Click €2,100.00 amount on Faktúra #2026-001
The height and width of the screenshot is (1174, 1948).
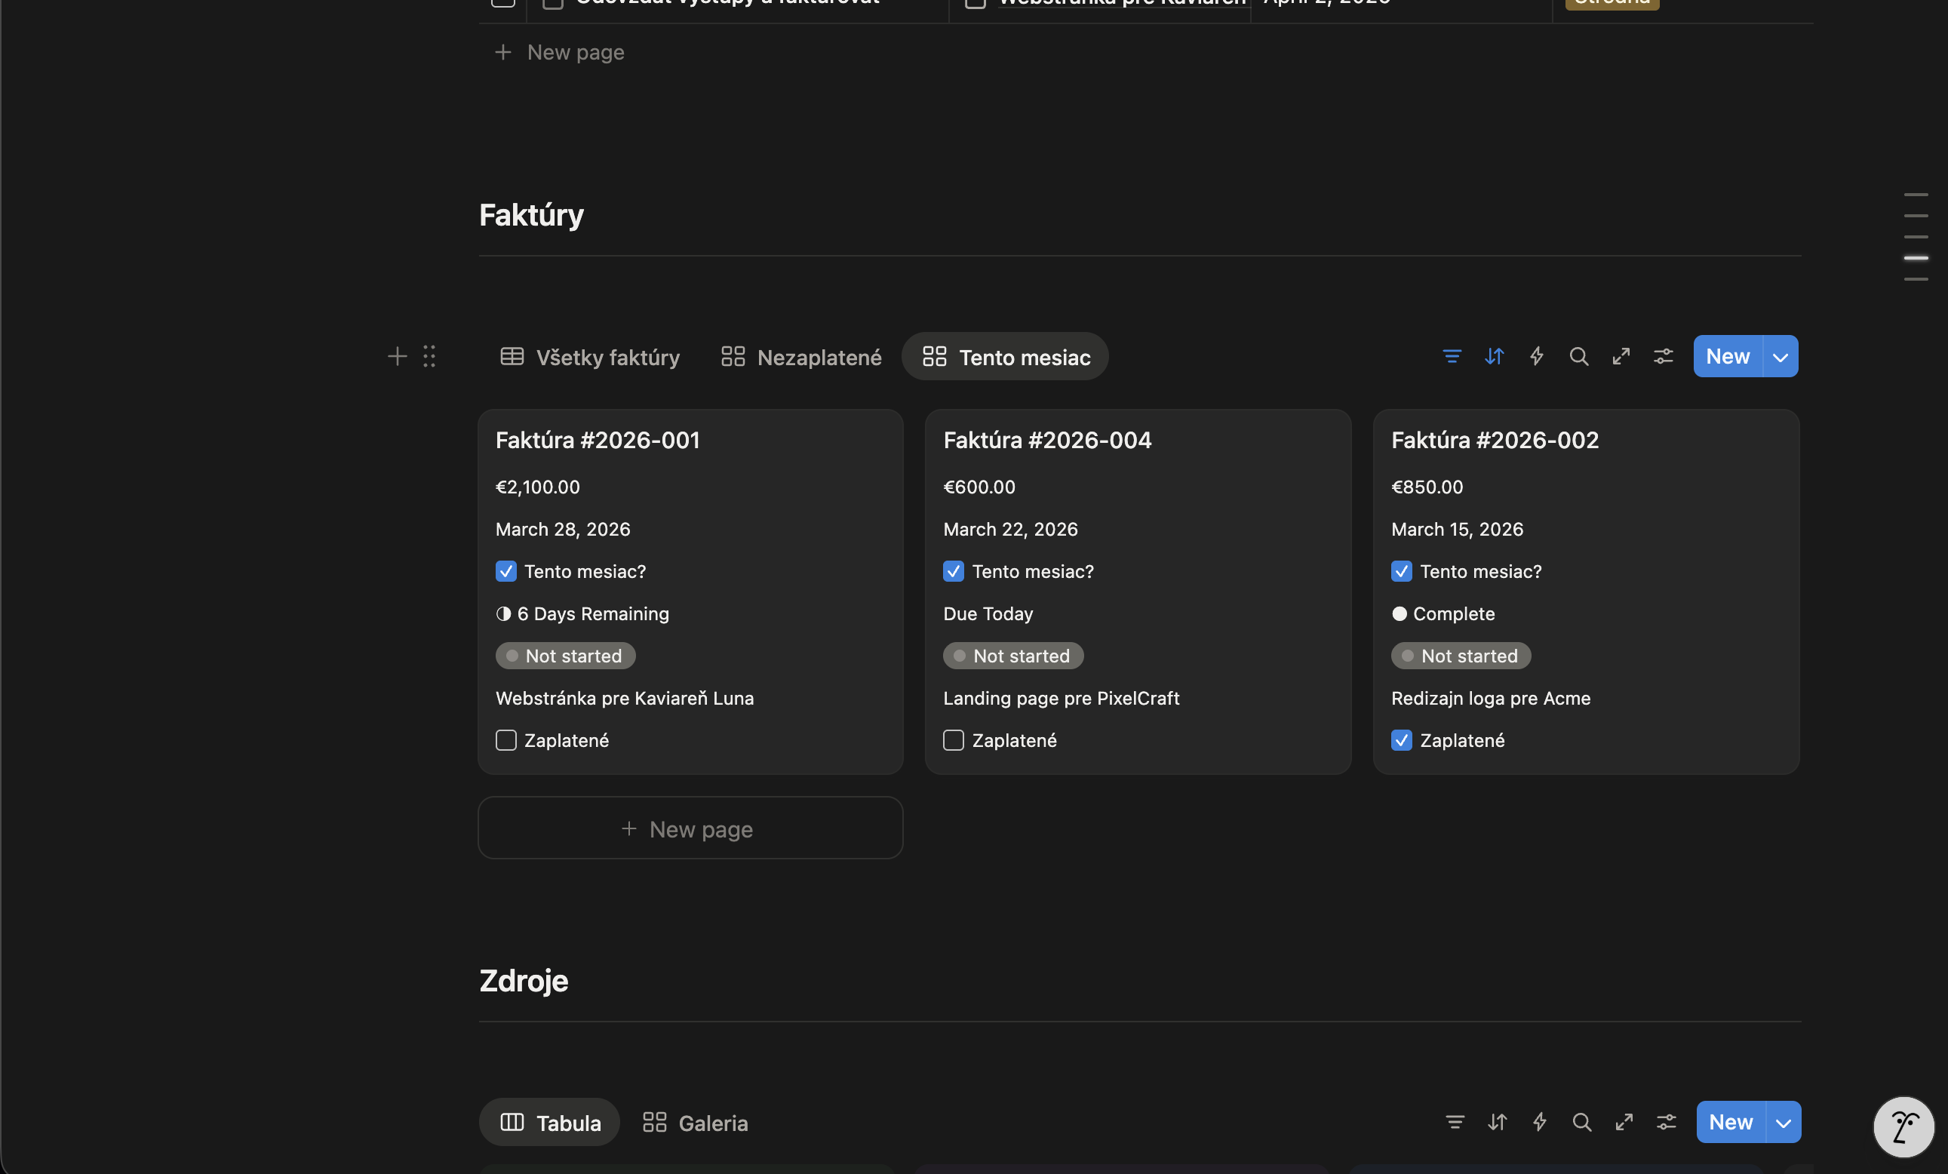(538, 487)
